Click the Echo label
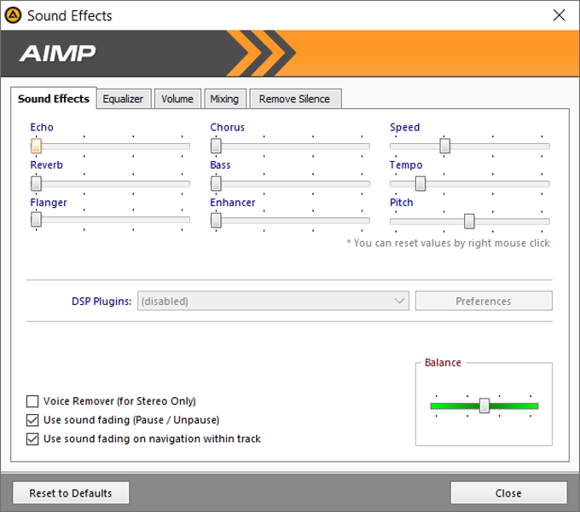Image resolution: width=580 pixels, height=512 pixels. coord(42,127)
